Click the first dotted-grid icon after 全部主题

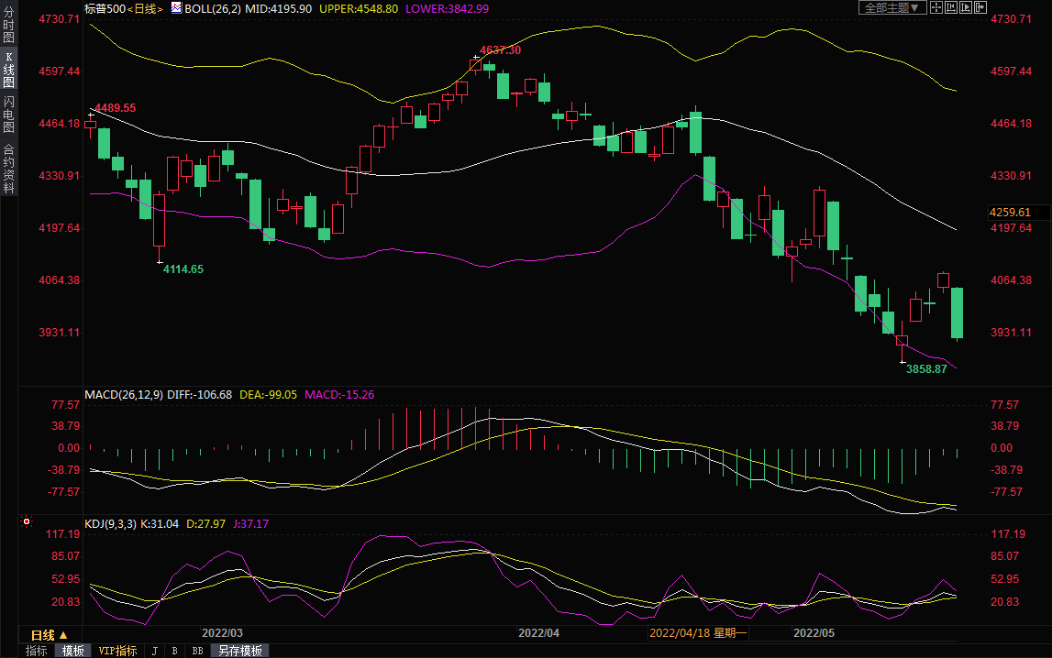coord(936,7)
